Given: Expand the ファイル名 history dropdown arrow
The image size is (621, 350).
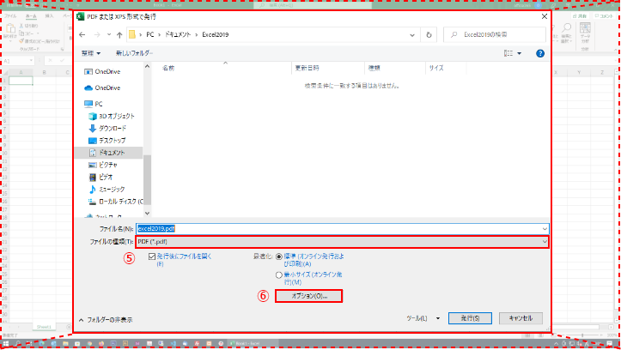Looking at the screenshot, I should tap(545, 229).
